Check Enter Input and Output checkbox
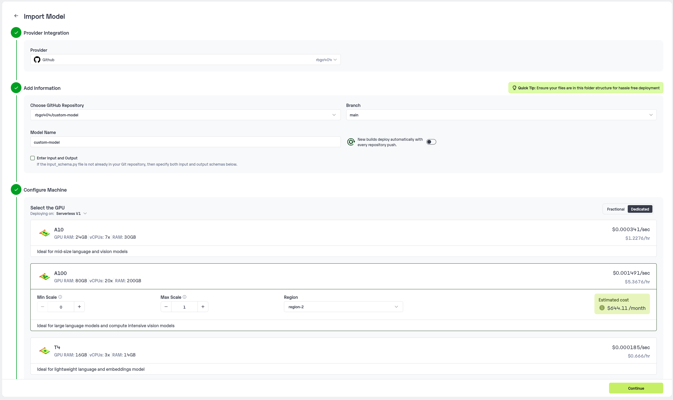 33,158
